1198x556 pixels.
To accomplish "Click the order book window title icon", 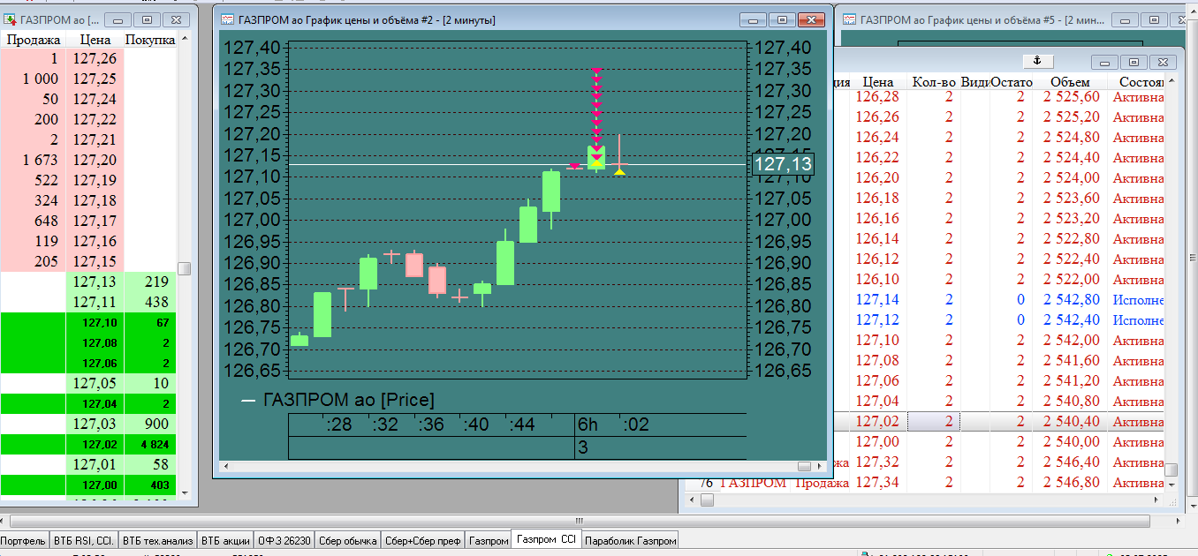I will (x=11, y=19).
